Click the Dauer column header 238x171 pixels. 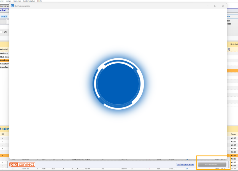tap(233, 134)
